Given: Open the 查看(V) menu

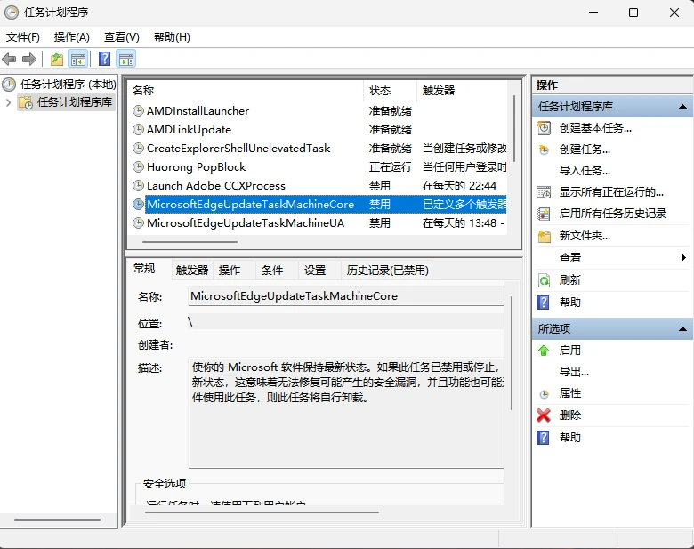Looking at the screenshot, I should coord(121,37).
